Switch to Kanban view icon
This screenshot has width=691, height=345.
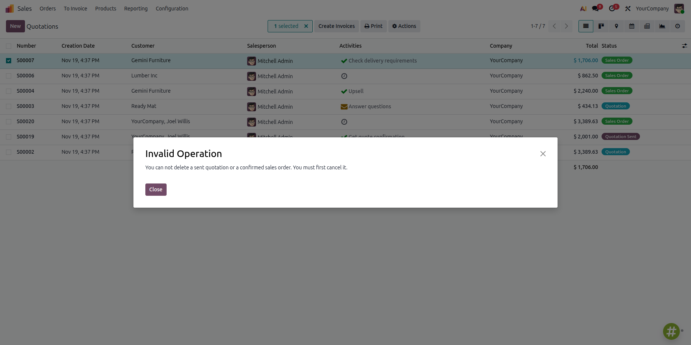pyautogui.click(x=601, y=26)
